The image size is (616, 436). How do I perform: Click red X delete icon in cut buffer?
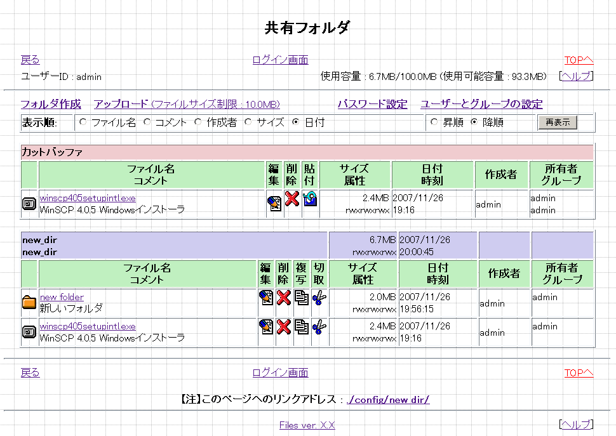click(292, 199)
